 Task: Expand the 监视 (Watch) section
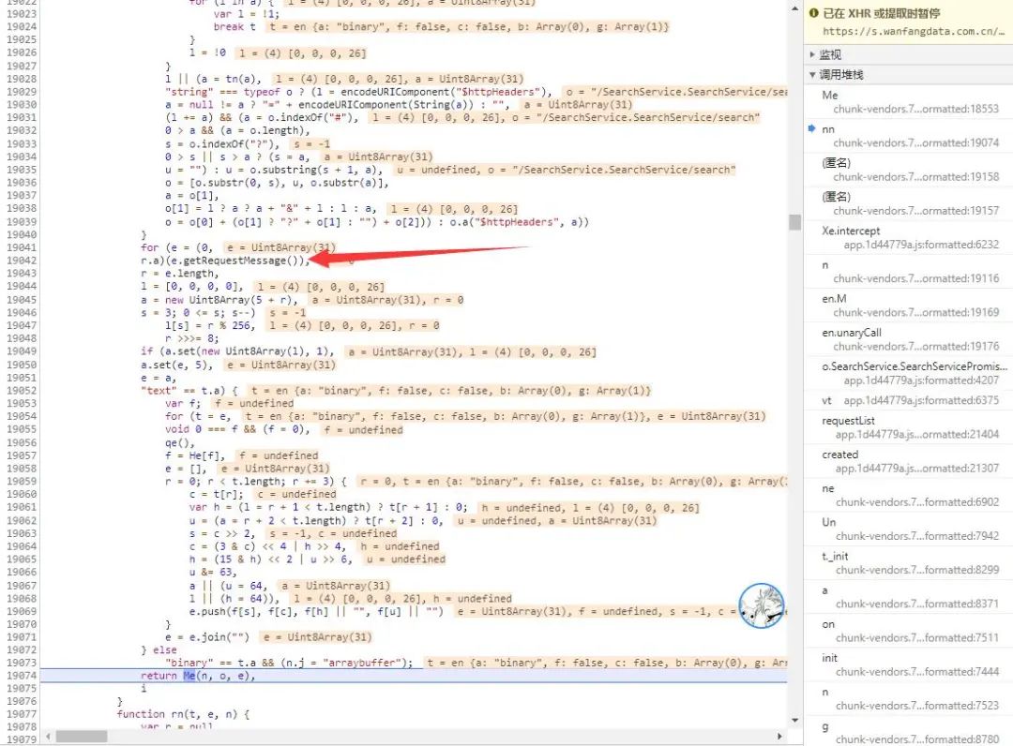pos(812,53)
